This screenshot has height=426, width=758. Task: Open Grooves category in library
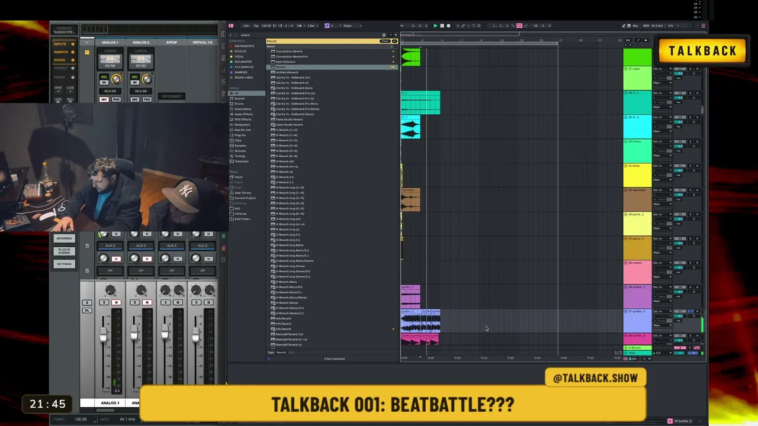point(240,151)
